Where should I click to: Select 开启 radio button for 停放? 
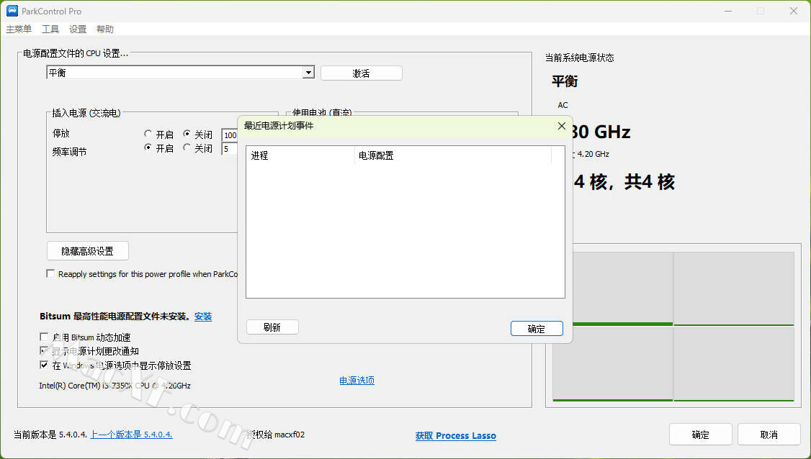148,135
